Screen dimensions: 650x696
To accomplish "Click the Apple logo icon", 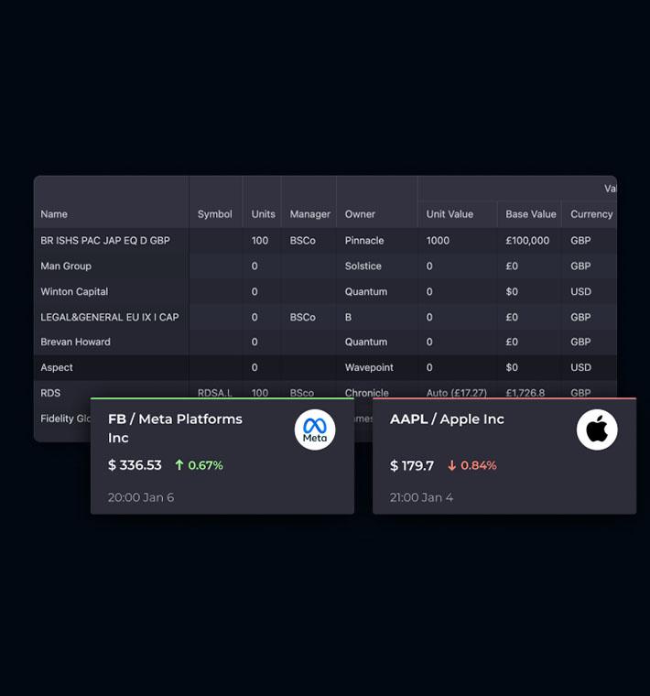I will pos(597,430).
